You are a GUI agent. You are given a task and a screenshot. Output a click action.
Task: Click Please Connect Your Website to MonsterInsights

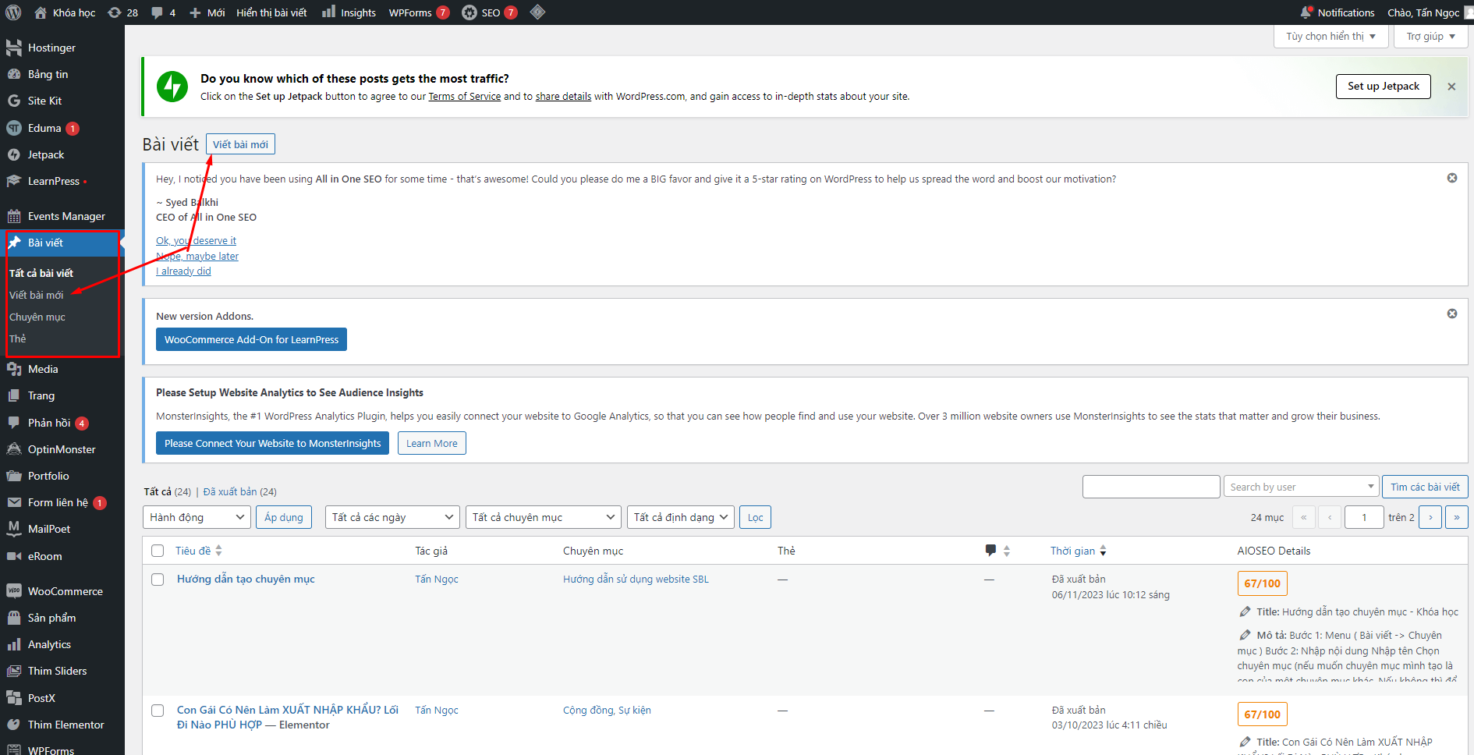(x=272, y=443)
